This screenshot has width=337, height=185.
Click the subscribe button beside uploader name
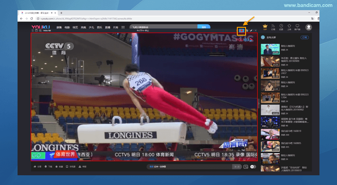(x=304, y=37)
